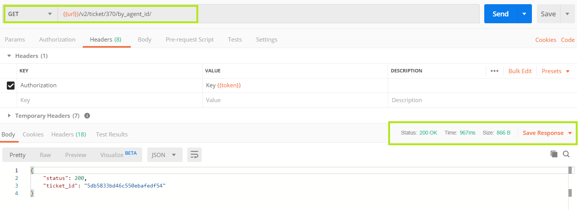Select the request Headers (8) tab

click(x=106, y=39)
